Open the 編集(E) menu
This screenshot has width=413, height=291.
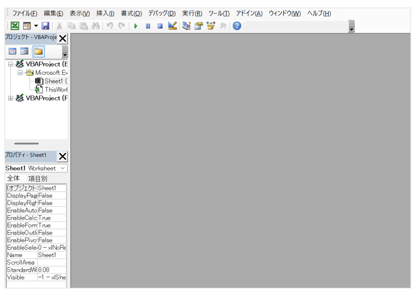(x=53, y=13)
